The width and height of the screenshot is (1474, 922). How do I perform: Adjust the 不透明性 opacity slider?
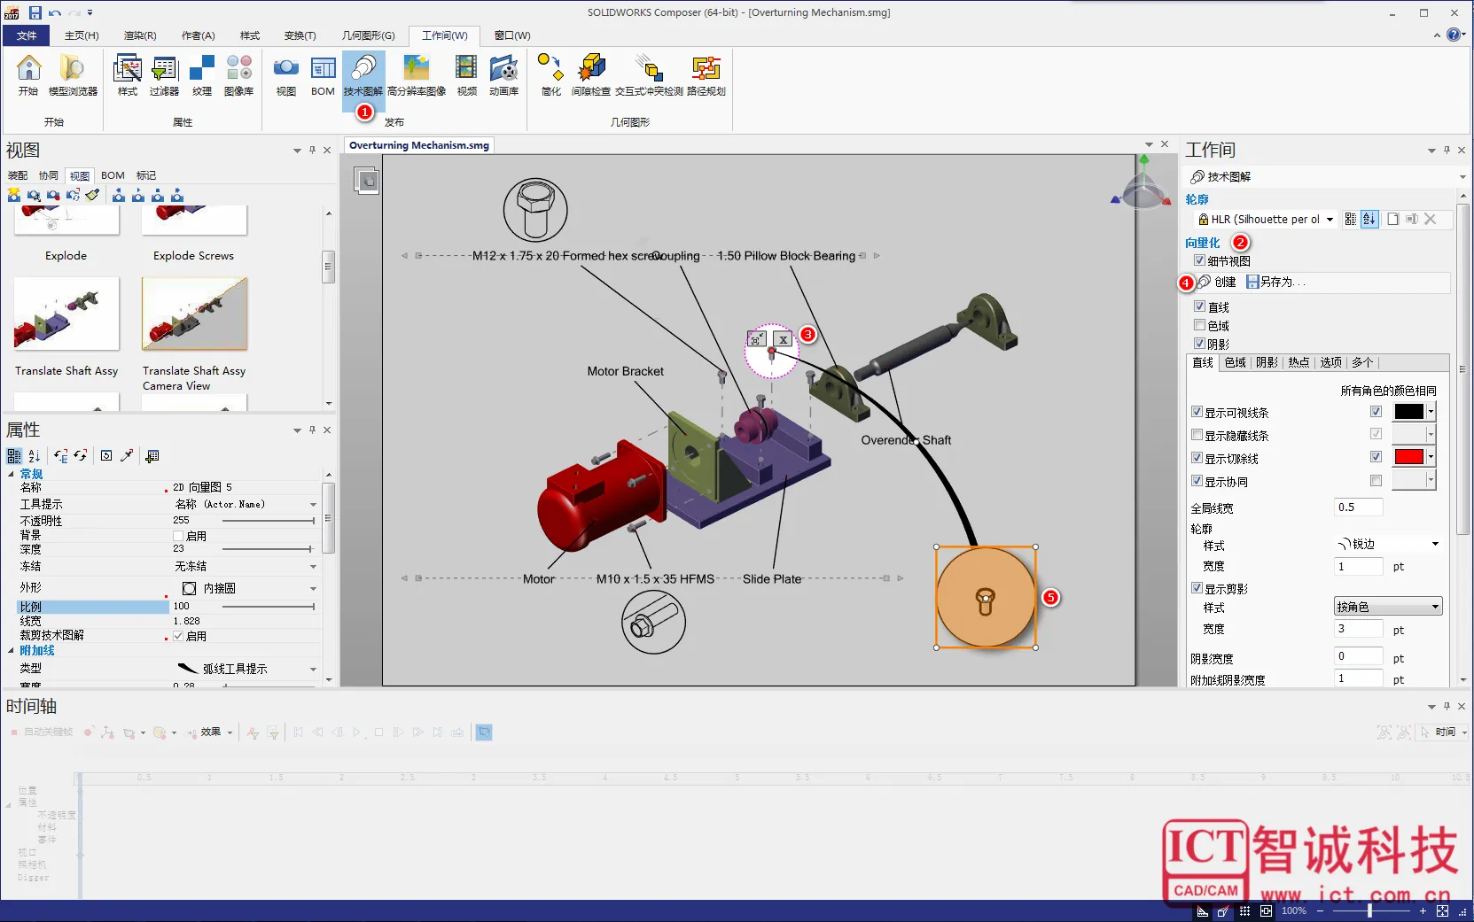pos(269,521)
